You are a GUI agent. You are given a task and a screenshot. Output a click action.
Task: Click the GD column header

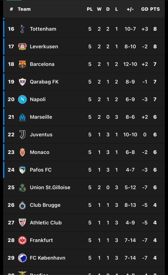[x=145, y=9]
